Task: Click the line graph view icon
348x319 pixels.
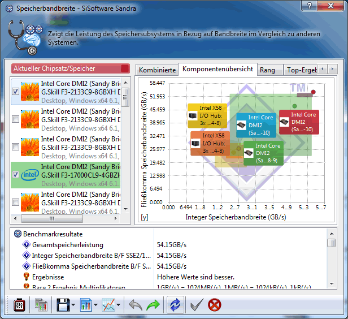Action: coord(108,305)
